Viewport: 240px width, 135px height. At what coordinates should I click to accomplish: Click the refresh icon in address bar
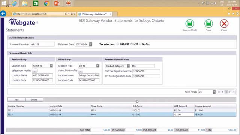[75, 14]
